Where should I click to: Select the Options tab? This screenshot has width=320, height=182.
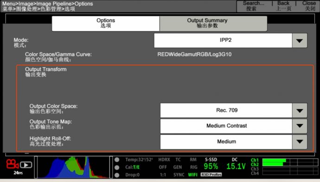point(106,24)
